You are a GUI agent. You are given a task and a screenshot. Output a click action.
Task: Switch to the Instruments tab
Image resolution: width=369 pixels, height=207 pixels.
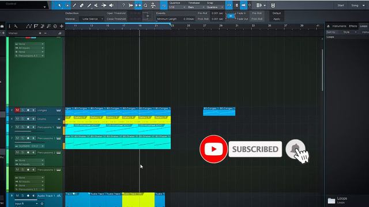coord(339,26)
